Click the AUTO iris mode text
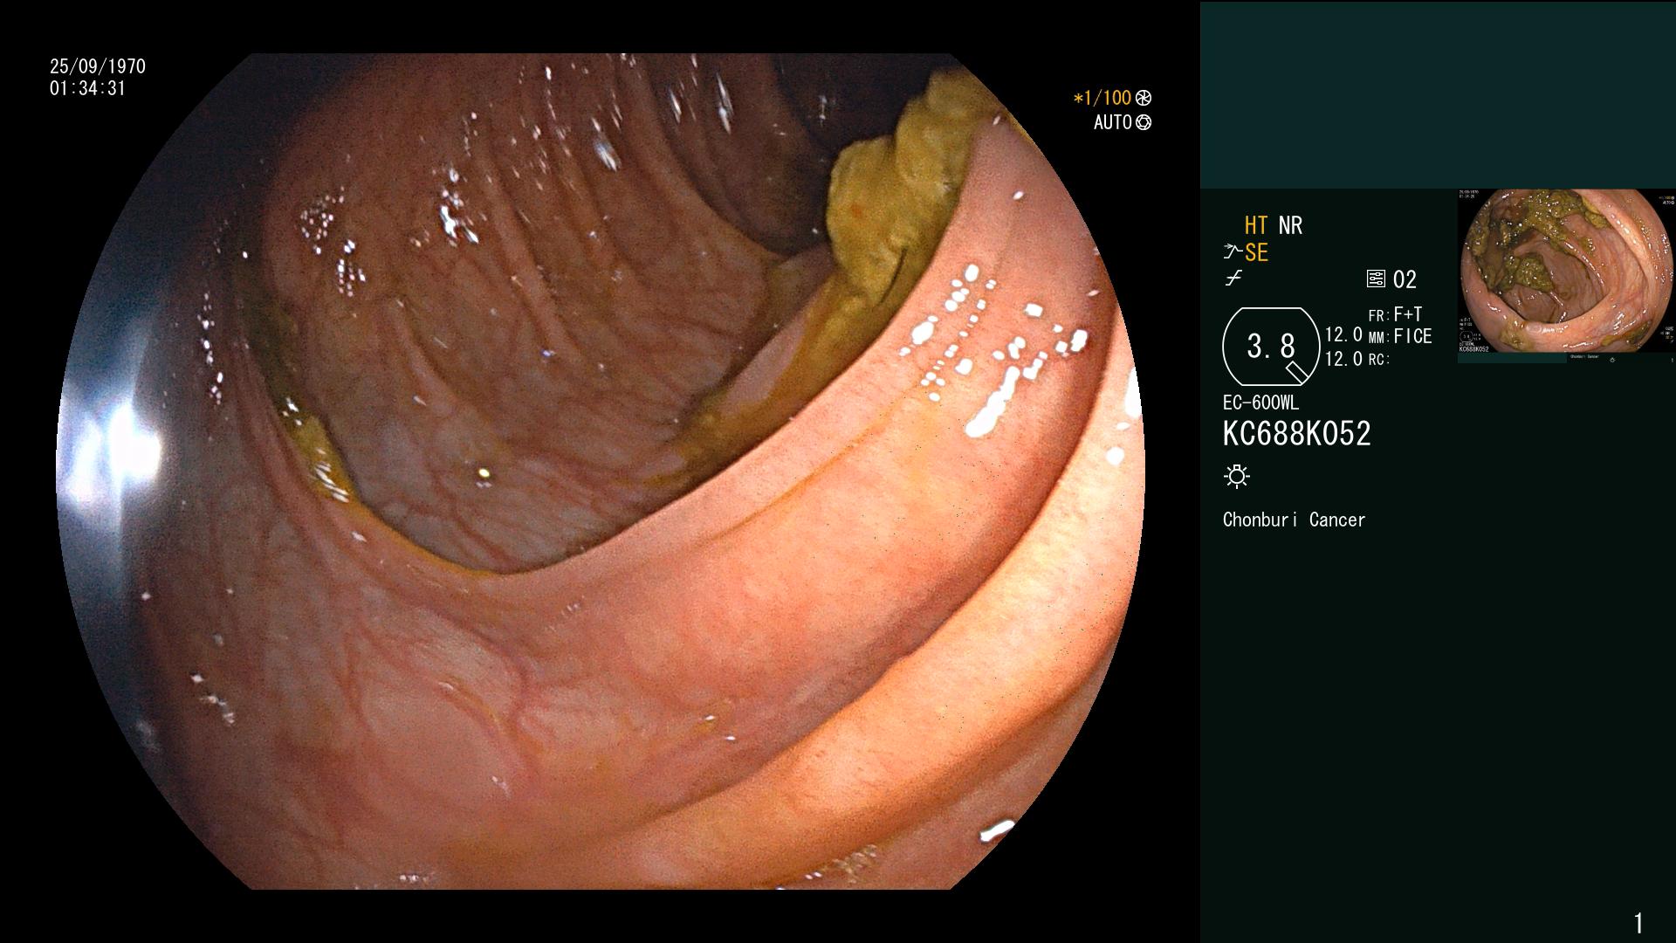Image resolution: width=1676 pixels, height=943 pixels. tap(1113, 122)
